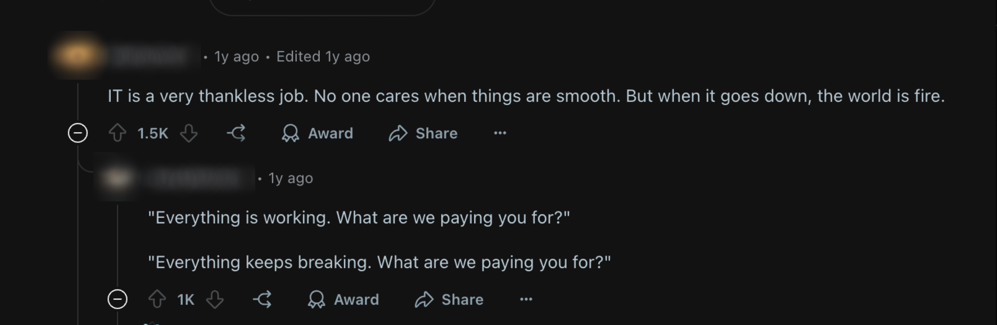
Task: Collapse the 'IT is a very thankless job' thread
Action: tap(78, 133)
